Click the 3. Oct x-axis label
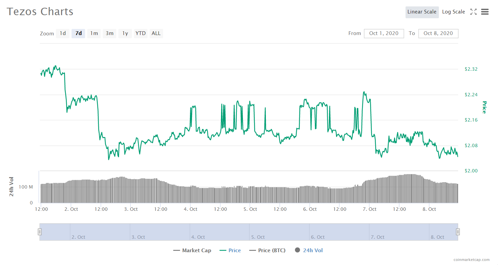 [x=131, y=209]
